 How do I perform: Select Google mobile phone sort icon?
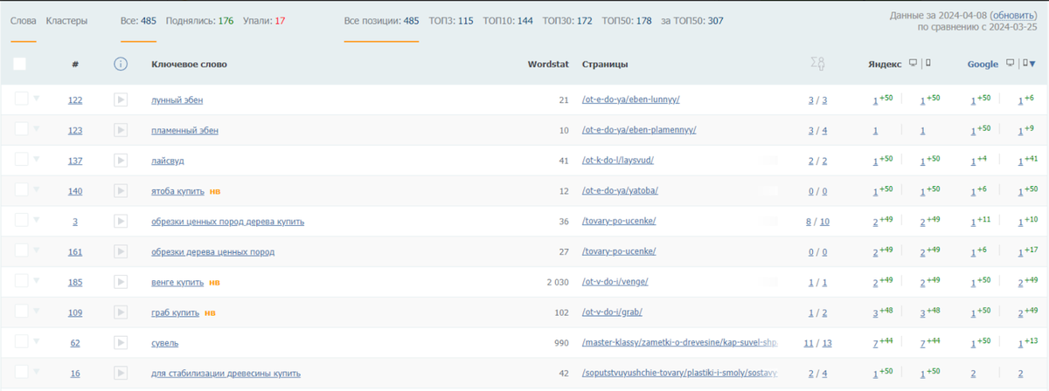[1029, 63]
